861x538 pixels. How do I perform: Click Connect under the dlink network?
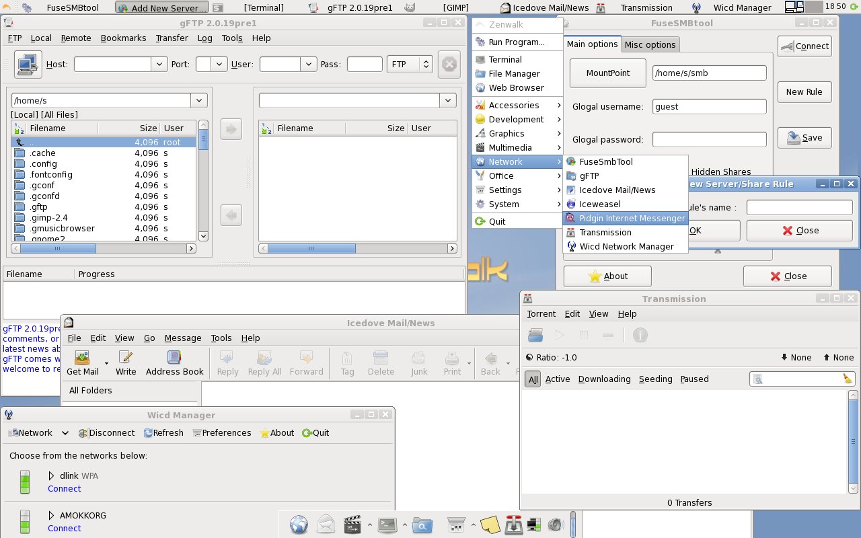click(x=64, y=489)
